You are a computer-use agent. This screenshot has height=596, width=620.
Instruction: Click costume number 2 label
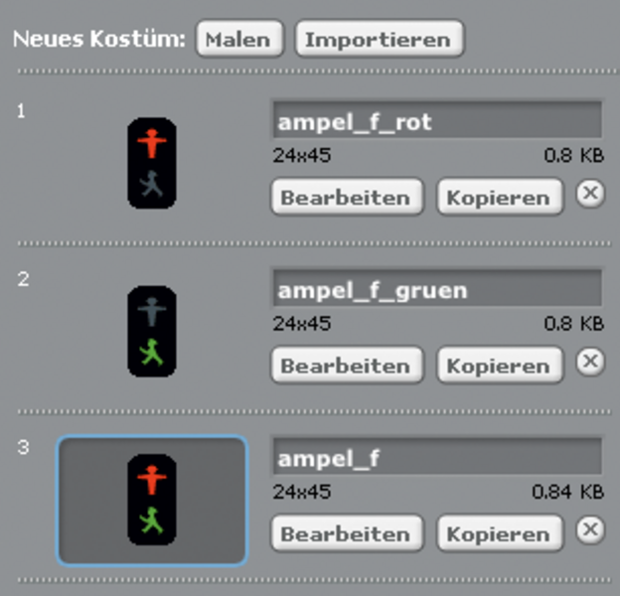click(x=23, y=278)
